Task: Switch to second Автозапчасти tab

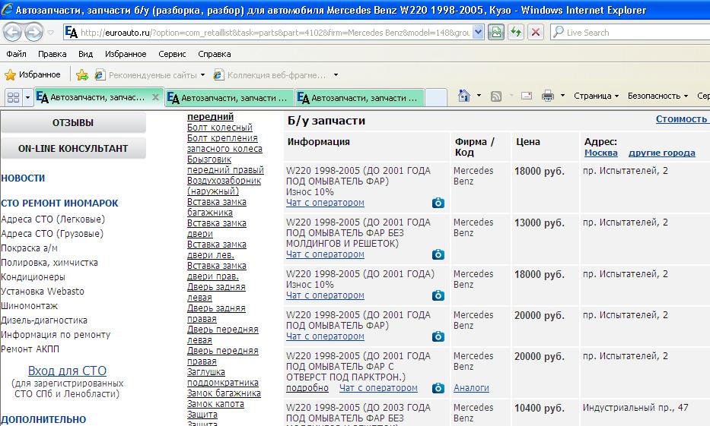Action: [229, 98]
